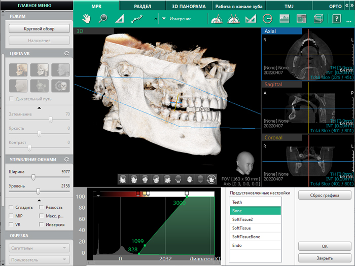The width and height of the screenshot is (355, 266).
Task: Choose the polyline measurement tool
Action: (137, 19)
